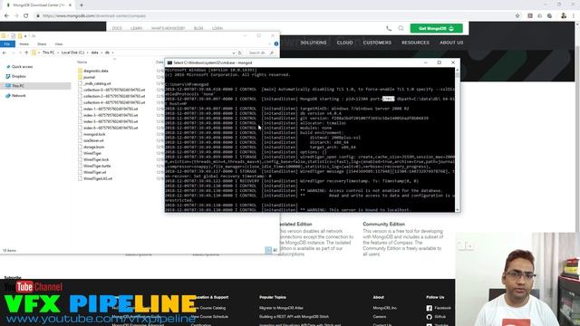The width and height of the screenshot is (580, 326).
Task: Open File Explorer help icon
Action: coord(275,43)
